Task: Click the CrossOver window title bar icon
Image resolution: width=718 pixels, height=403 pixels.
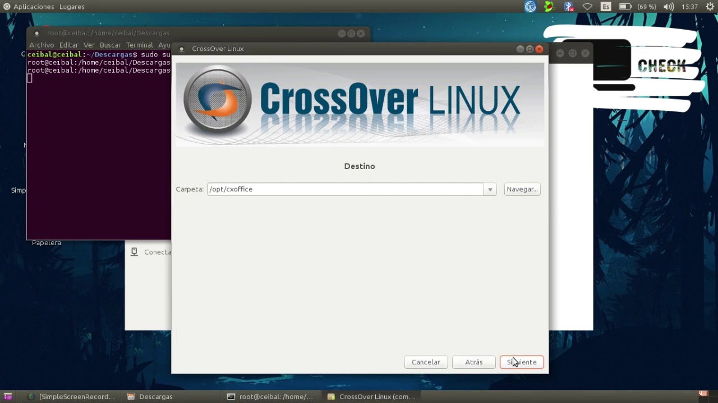Action: click(181, 49)
